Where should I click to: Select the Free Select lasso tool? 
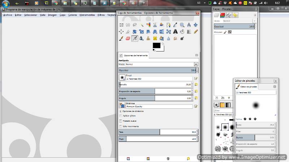click(135, 25)
